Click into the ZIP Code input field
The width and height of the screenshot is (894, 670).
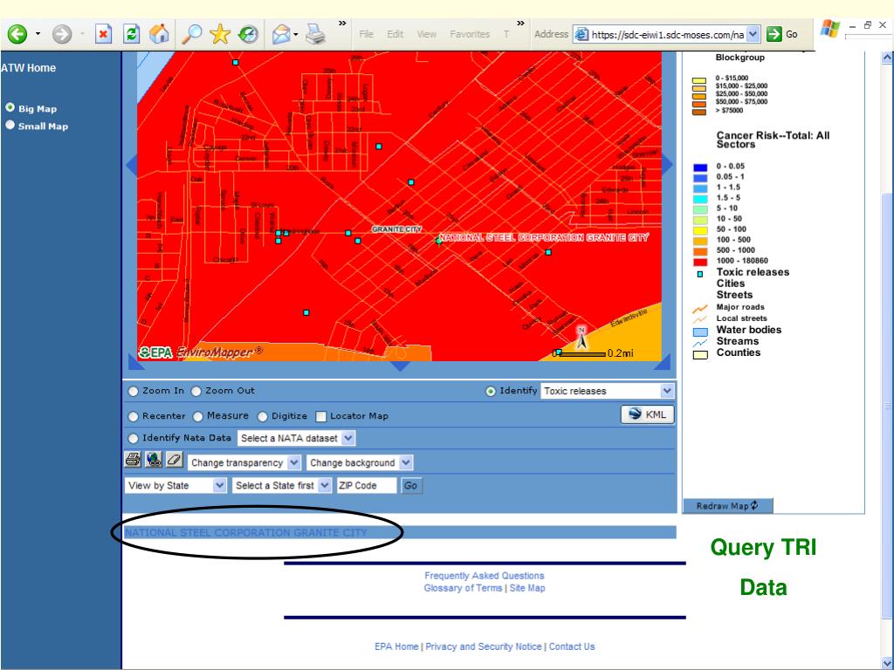point(366,485)
